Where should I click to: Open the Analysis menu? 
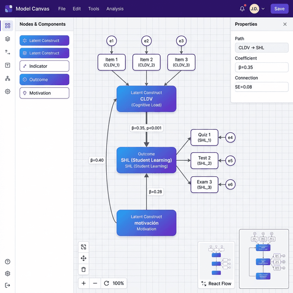[x=115, y=9]
